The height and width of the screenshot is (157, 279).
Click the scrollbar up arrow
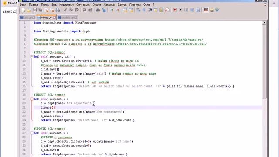(264, 23)
